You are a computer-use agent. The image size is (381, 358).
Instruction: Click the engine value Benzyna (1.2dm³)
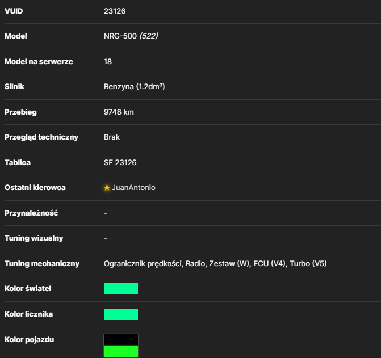135,86
